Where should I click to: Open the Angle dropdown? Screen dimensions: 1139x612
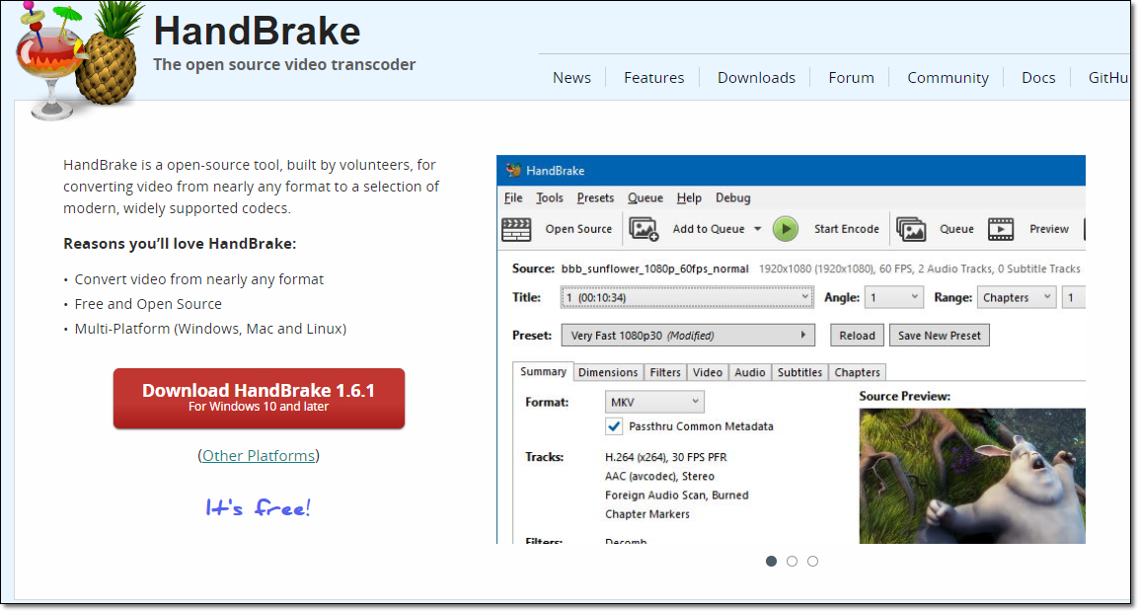pyautogui.click(x=895, y=297)
